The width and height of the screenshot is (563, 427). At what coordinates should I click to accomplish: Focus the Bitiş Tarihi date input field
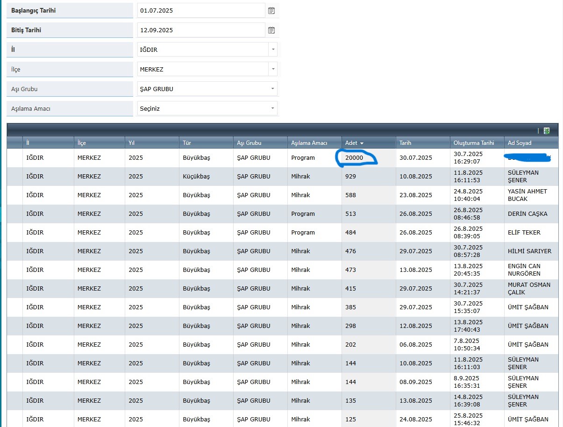201,30
